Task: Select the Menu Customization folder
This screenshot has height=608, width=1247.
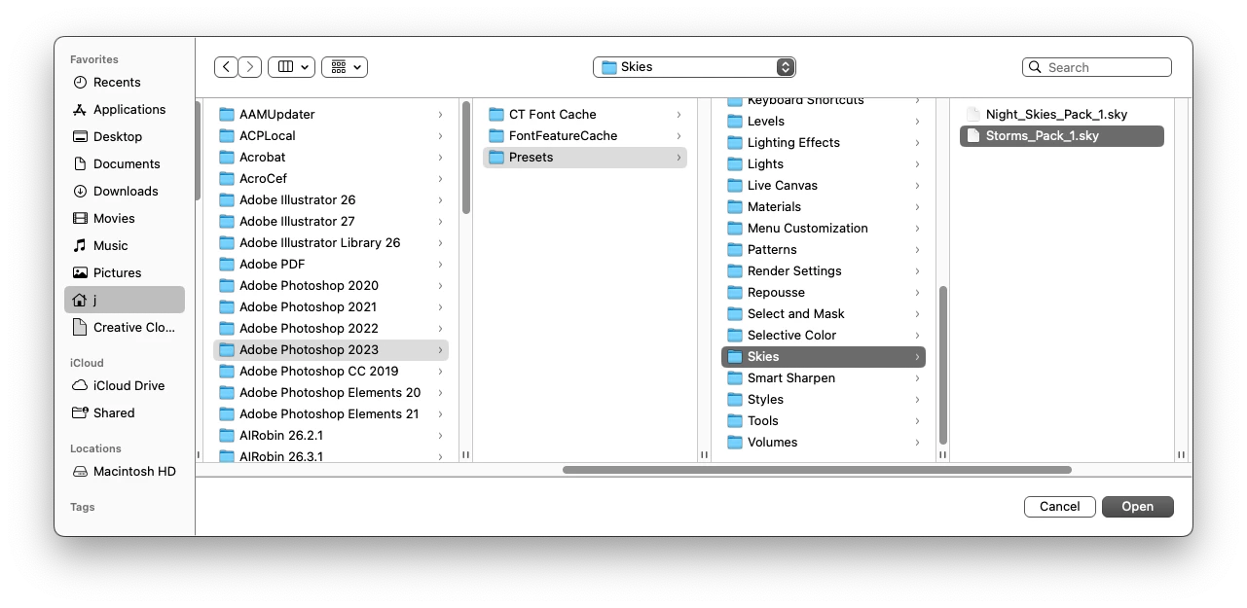Action: point(824,229)
